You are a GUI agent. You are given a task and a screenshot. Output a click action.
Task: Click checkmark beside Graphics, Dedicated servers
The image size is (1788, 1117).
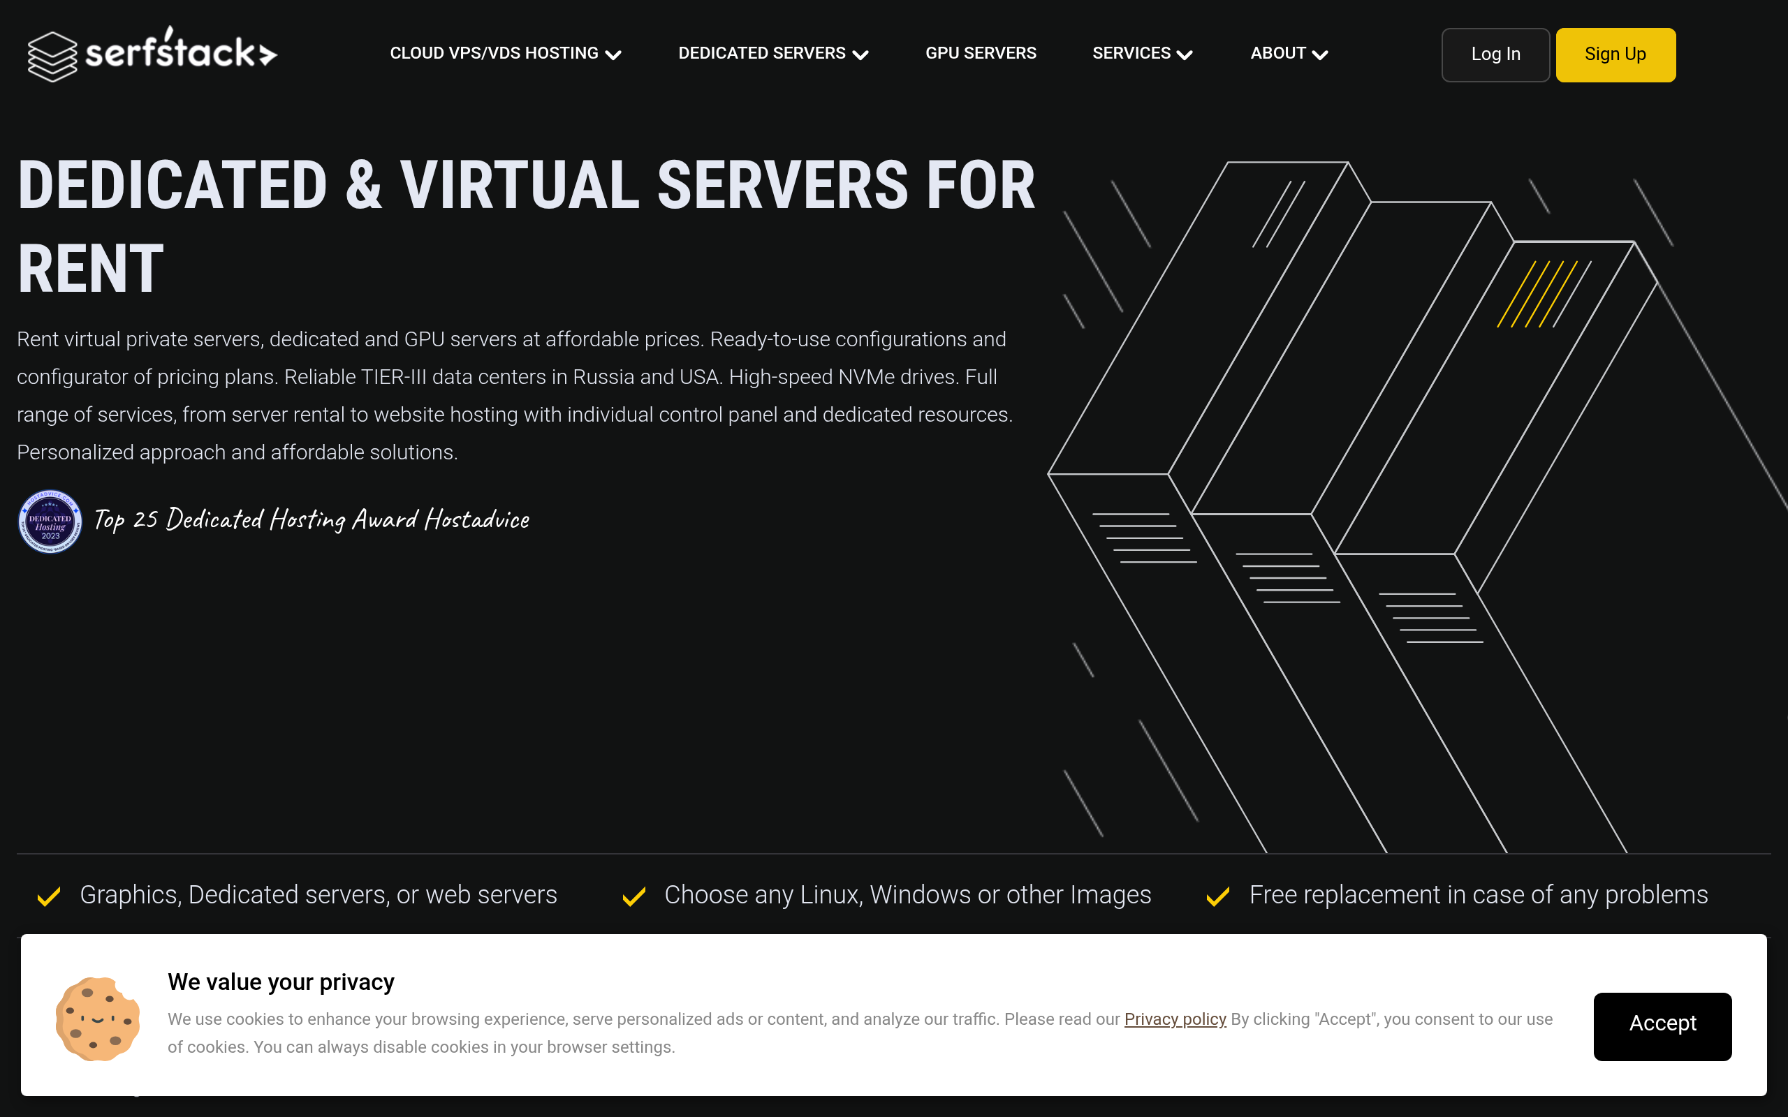(x=49, y=896)
